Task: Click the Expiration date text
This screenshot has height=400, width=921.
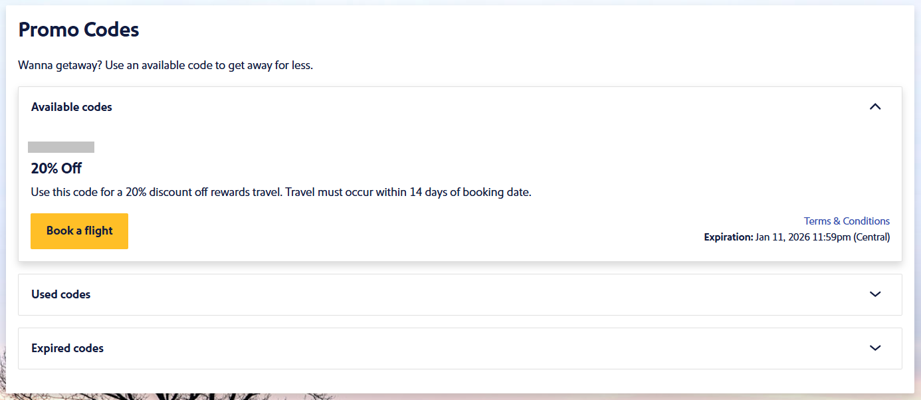Action: click(x=797, y=237)
